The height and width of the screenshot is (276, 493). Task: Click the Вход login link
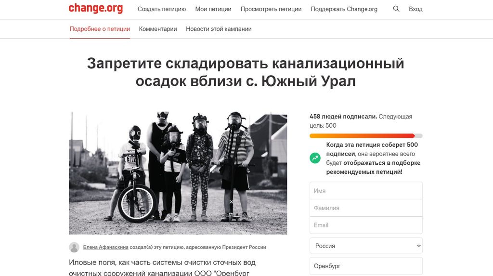click(x=415, y=9)
